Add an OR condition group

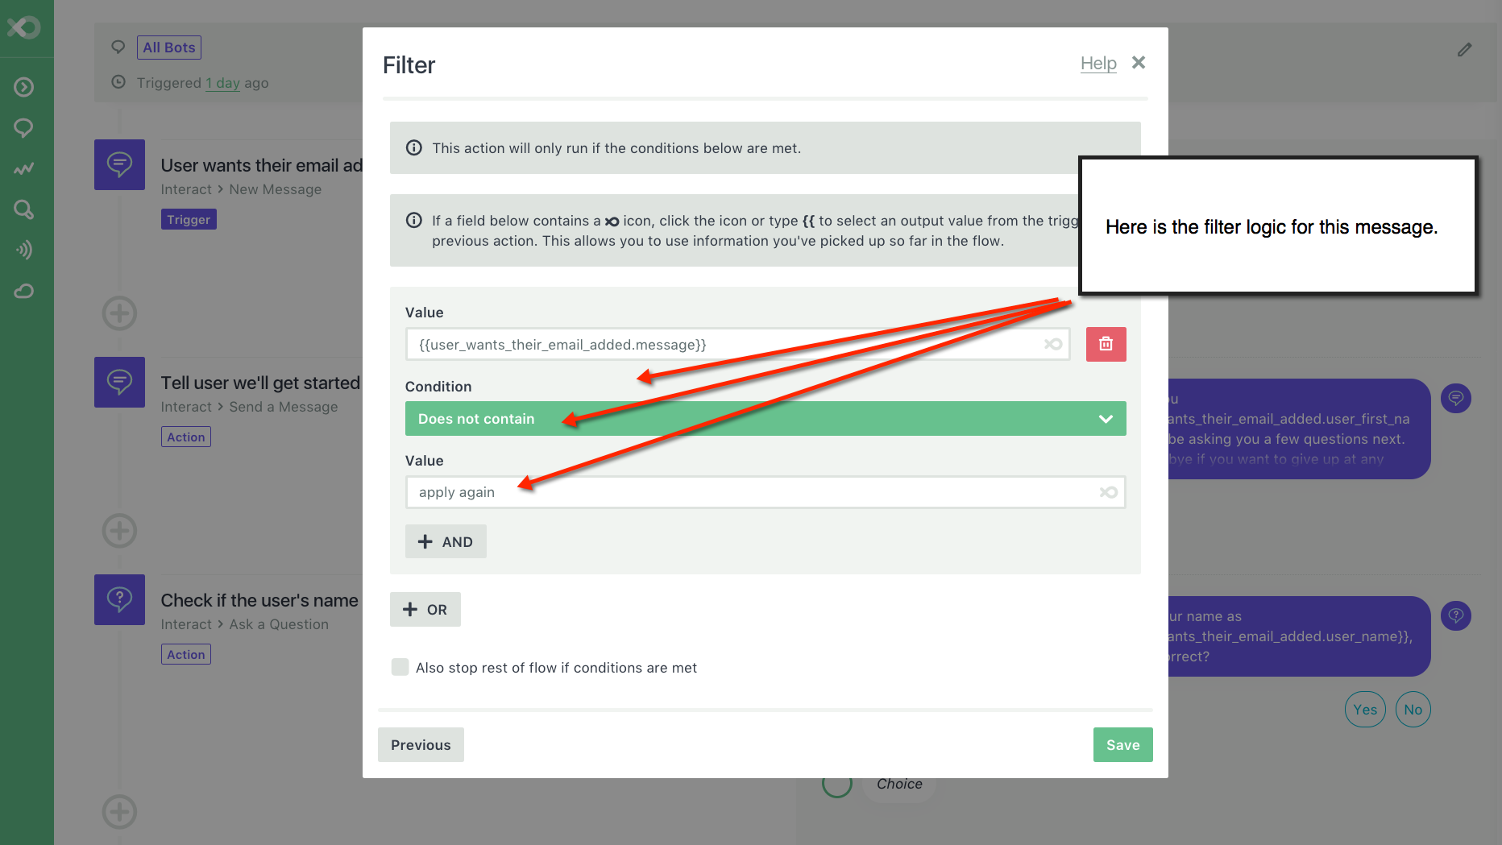pos(425,610)
